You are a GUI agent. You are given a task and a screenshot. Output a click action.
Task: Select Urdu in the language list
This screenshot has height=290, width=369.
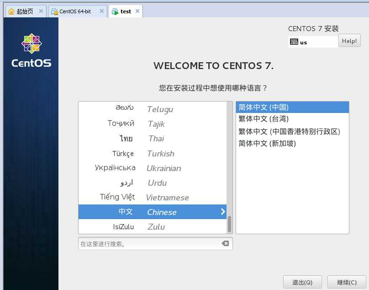[153, 183]
